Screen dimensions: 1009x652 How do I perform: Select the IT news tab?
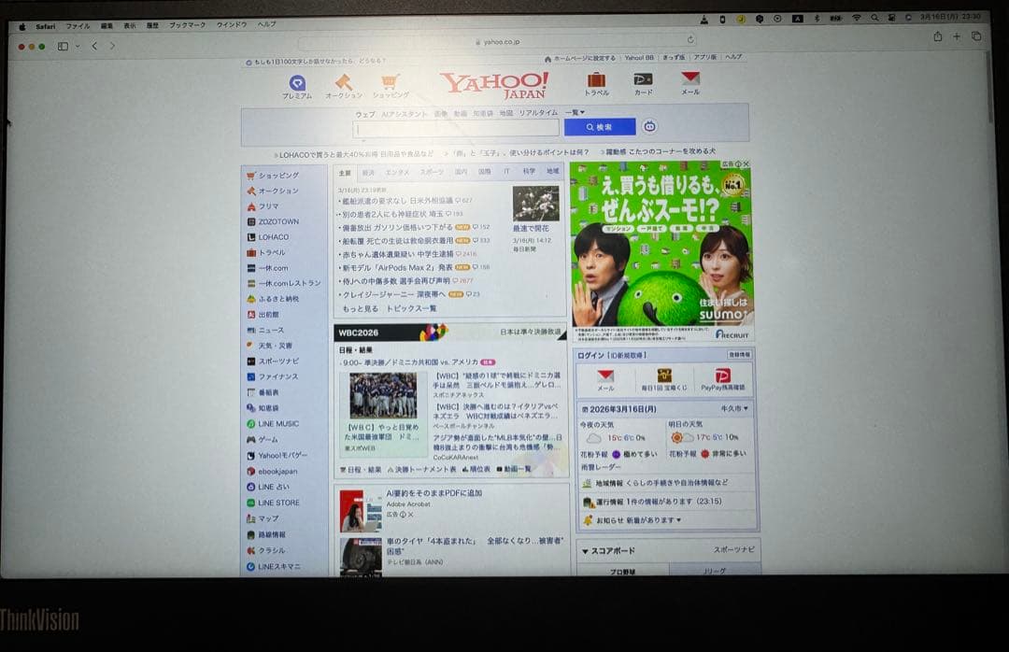tap(506, 171)
